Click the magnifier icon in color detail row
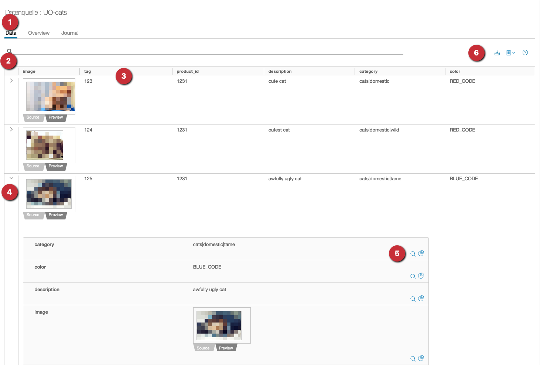The height and width of the screenshot is (365, 540). pos(413,276)
